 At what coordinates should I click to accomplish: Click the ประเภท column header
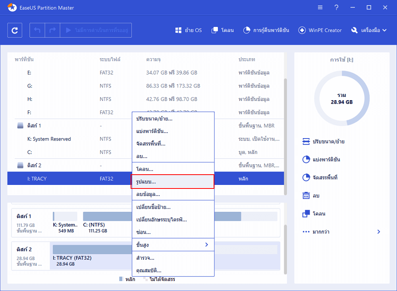[x=247, y=59]
